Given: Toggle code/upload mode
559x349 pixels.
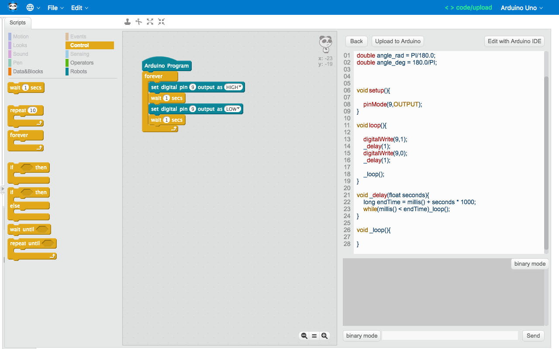Looking at the screenshot, I should click(468, 7).
